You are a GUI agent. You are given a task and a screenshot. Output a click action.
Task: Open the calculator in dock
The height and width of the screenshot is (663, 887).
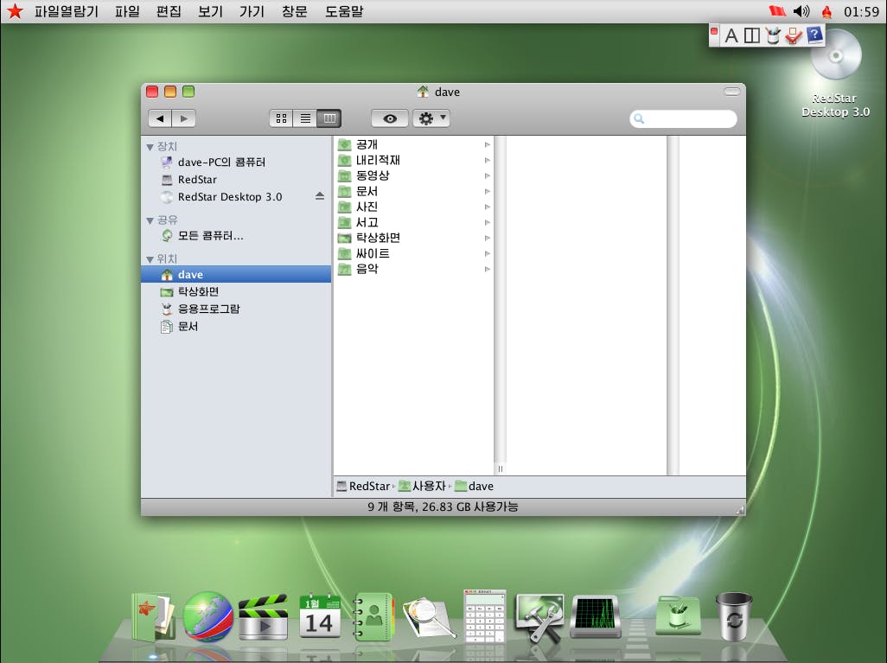(484, 615)
